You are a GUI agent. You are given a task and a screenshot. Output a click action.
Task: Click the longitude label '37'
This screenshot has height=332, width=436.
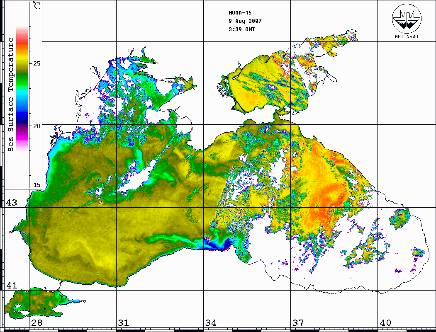click(x=298, y=322)
